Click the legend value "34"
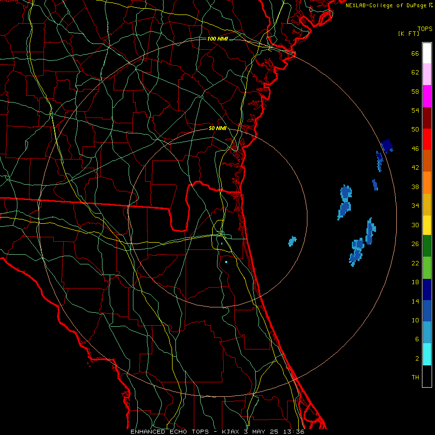This screenshot has width=435, height=435. tap(415, 206)
